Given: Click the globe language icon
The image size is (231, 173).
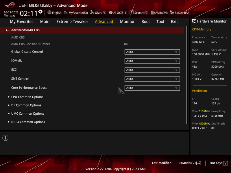Looking at the screenshot, I should [x=49, y=12].
